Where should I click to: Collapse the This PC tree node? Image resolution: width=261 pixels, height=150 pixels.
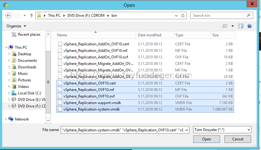(x=6, y=48)
